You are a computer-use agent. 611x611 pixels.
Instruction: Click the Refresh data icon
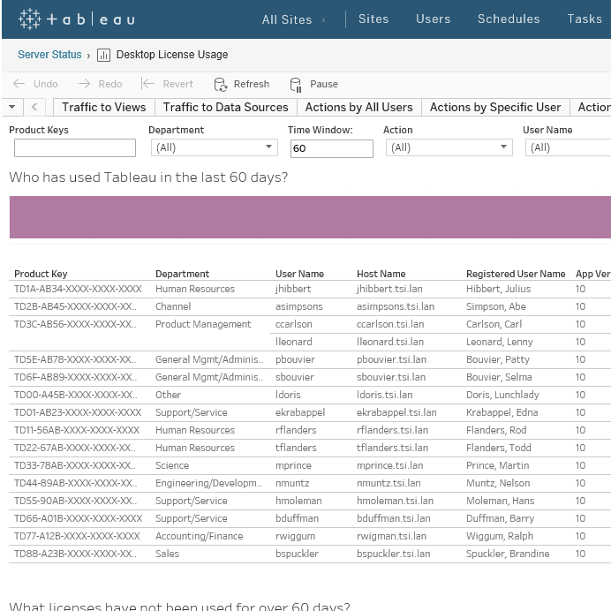[221, 85]
